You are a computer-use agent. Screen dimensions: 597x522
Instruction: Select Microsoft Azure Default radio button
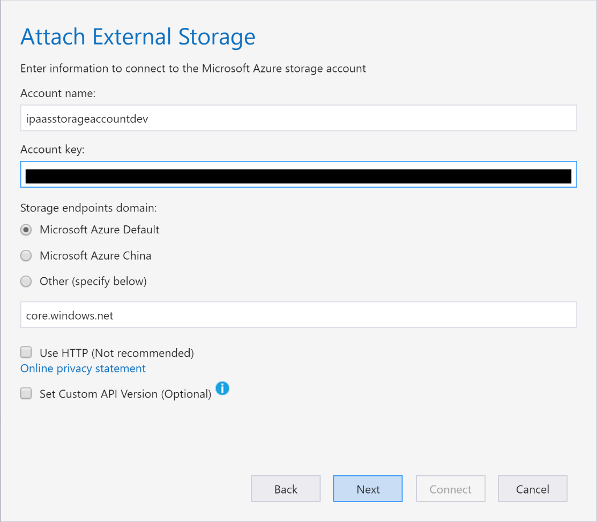pyautogui.click(x=26, y=230)
